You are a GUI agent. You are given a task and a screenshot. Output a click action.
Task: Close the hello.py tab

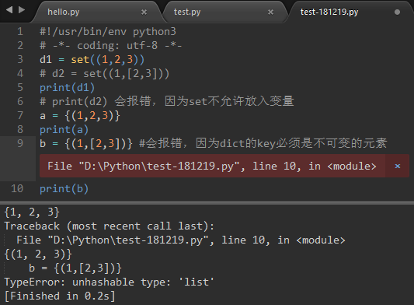[x=144, y=12]
